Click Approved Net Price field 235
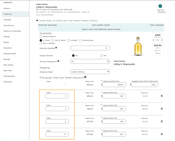This screenshot has height=141, width=175. pos(114,121)
